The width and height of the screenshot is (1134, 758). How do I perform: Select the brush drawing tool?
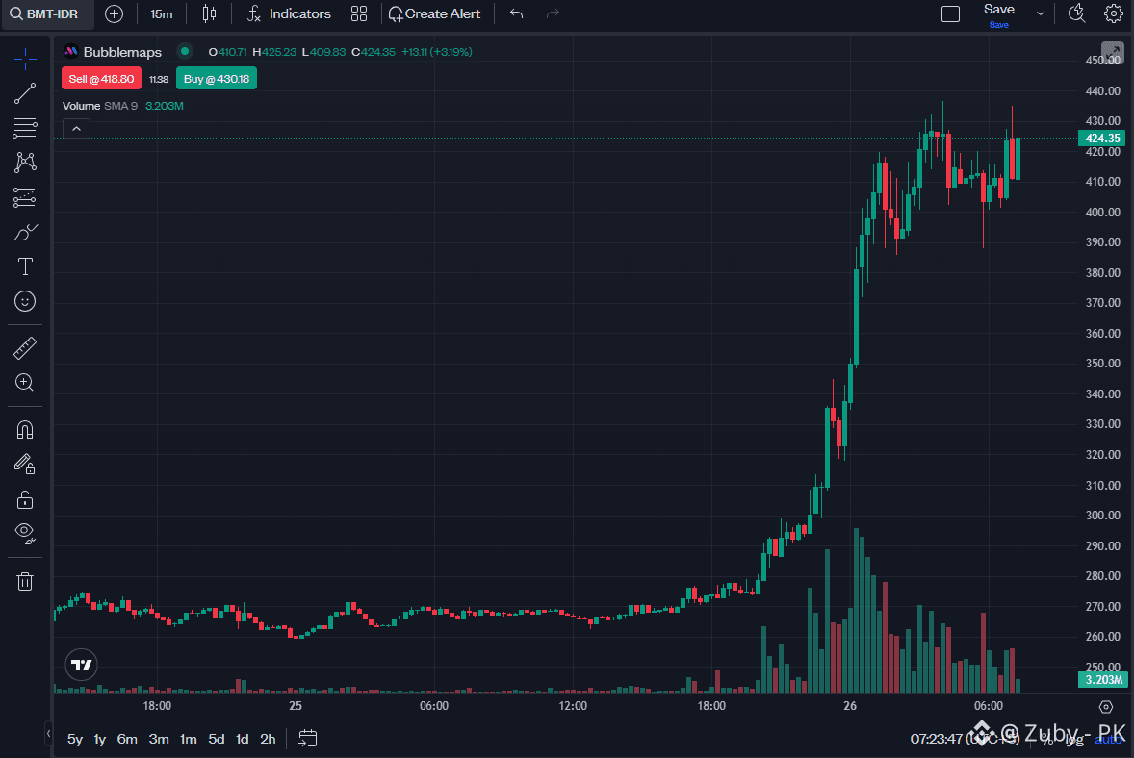25,232
